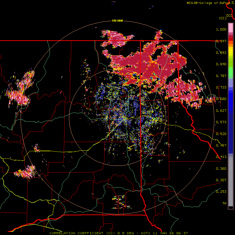
Task: Select the 0.787 color scale value
Action: point(221,76)
